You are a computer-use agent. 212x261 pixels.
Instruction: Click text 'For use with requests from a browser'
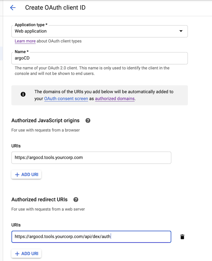click(46, 130)
